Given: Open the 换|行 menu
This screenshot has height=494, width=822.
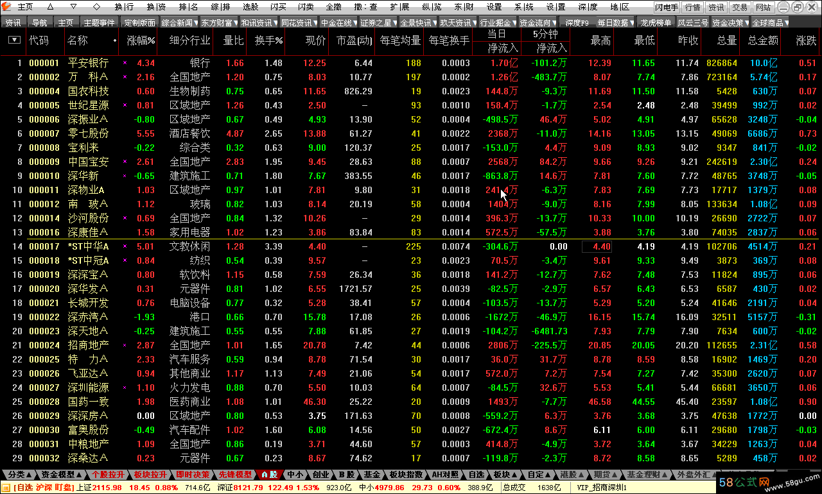Looking at the screenshot, I should click(125, 6).
